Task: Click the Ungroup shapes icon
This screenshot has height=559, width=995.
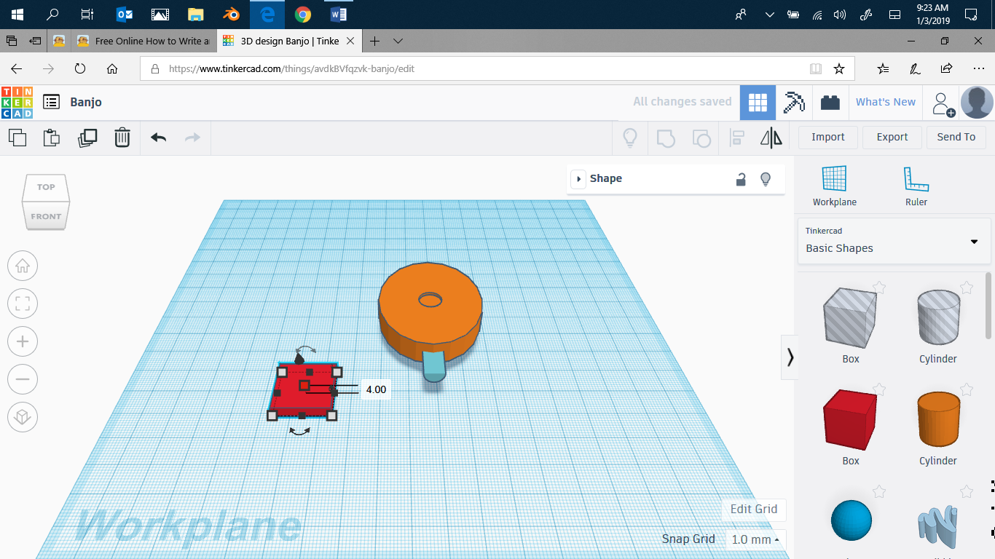Action: [701, 138]
